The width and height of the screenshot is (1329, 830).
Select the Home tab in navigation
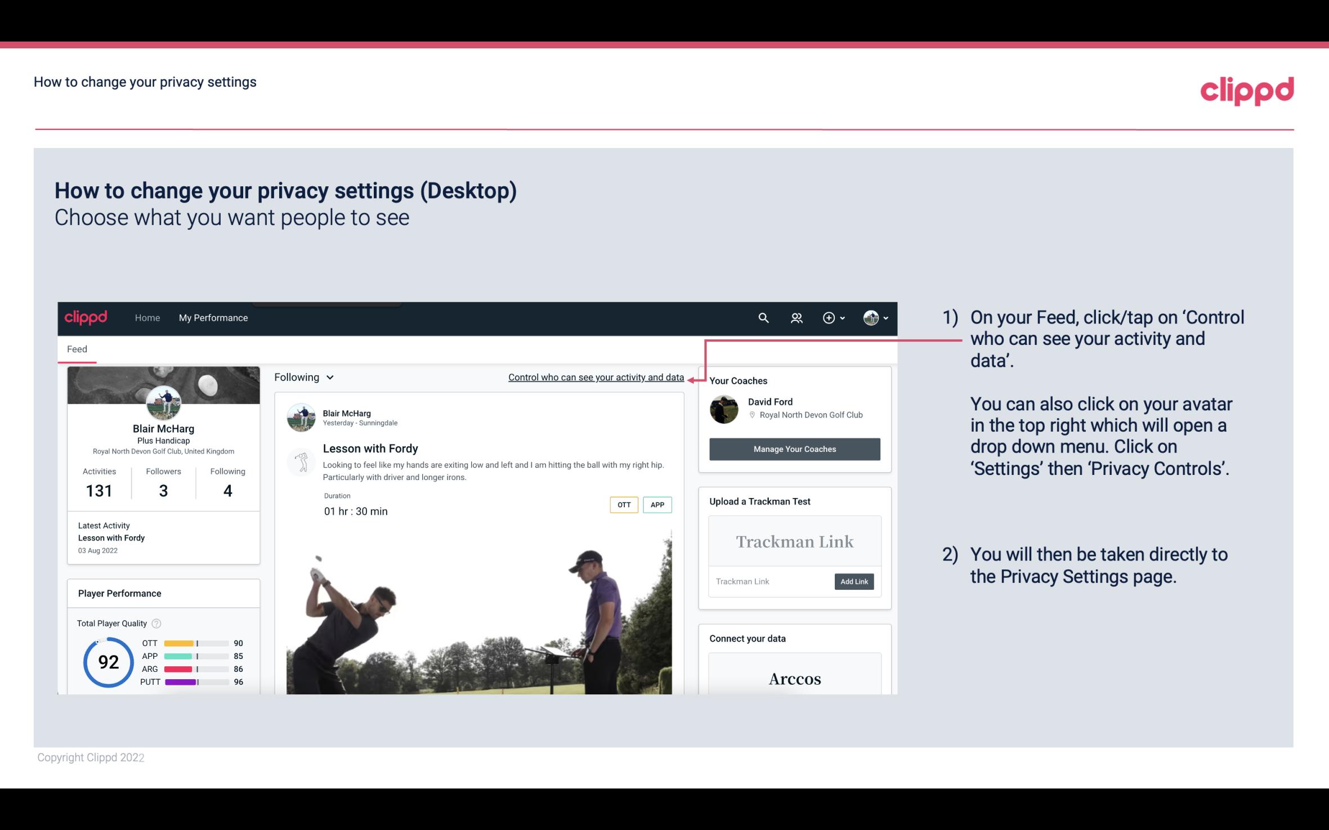tap(146, 316)
